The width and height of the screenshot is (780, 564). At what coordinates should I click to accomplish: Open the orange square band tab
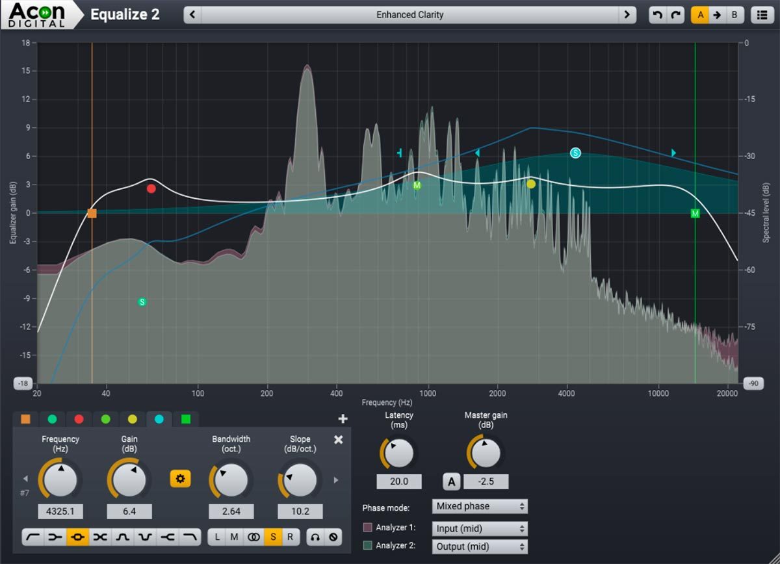click(25, 419)
